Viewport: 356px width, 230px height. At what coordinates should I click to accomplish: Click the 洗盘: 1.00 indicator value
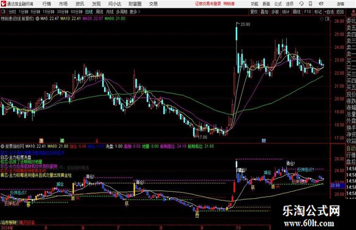pos(114,146)
